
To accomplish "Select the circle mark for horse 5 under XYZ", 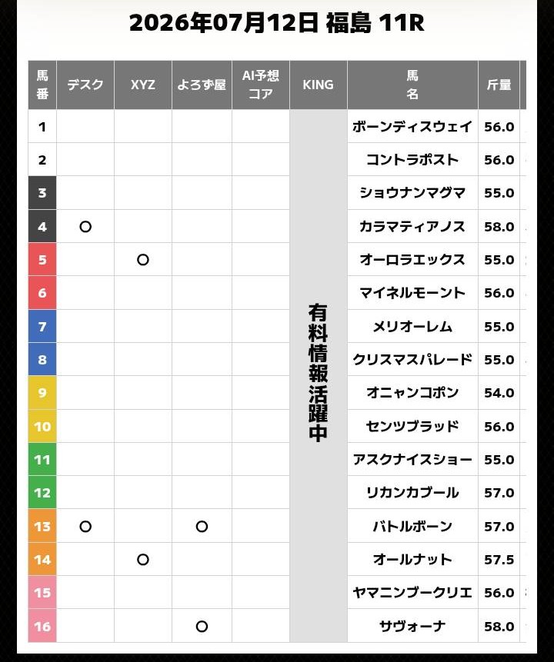I will point(143,260).
